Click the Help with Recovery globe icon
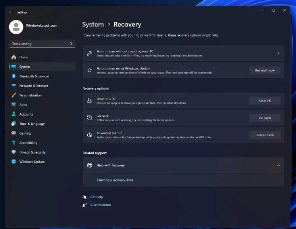Viewport: 296px width, 229px height. (90, 165)
